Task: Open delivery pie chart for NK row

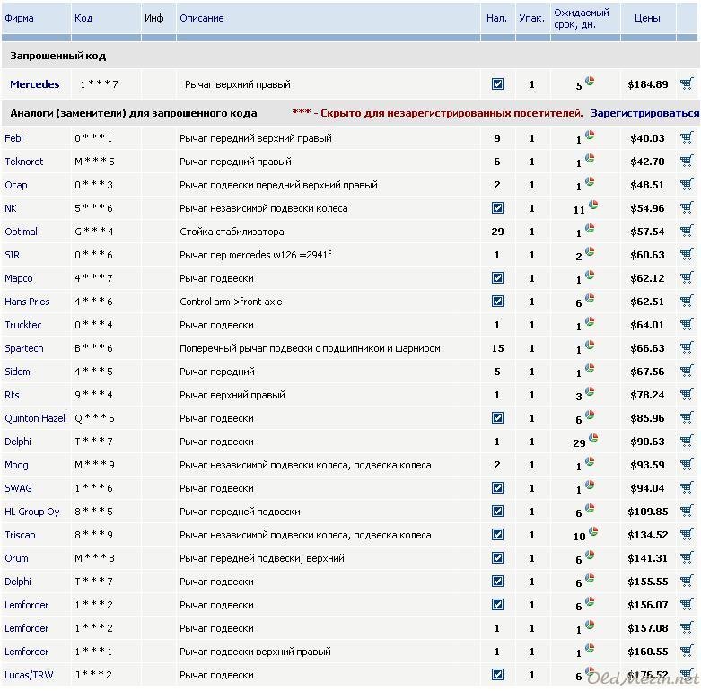Action: [x=593, y=205]
